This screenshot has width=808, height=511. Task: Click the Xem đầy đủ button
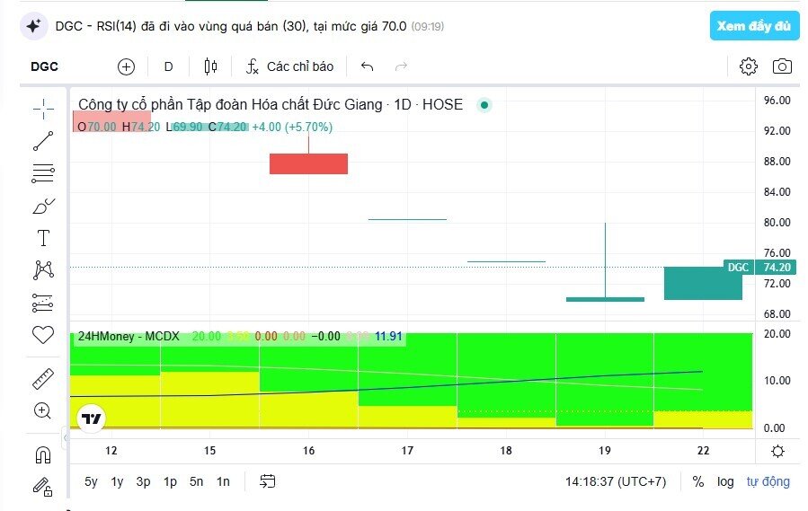pos(754,26)
